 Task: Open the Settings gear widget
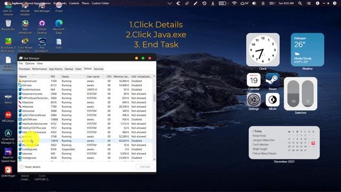click(x=254, y=100)
